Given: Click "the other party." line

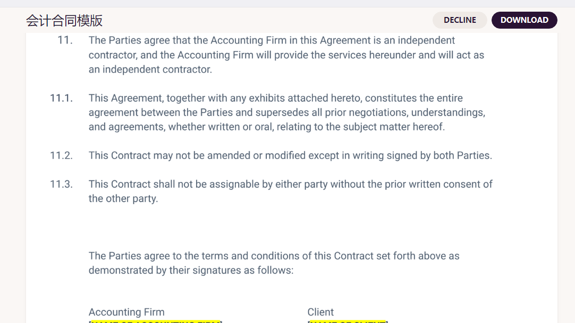Looking at the screenshot, I should coord(123,199).
